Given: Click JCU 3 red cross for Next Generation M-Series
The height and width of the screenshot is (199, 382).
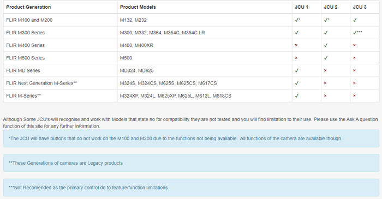Looking at the screenshot, I should click(354, 83).
